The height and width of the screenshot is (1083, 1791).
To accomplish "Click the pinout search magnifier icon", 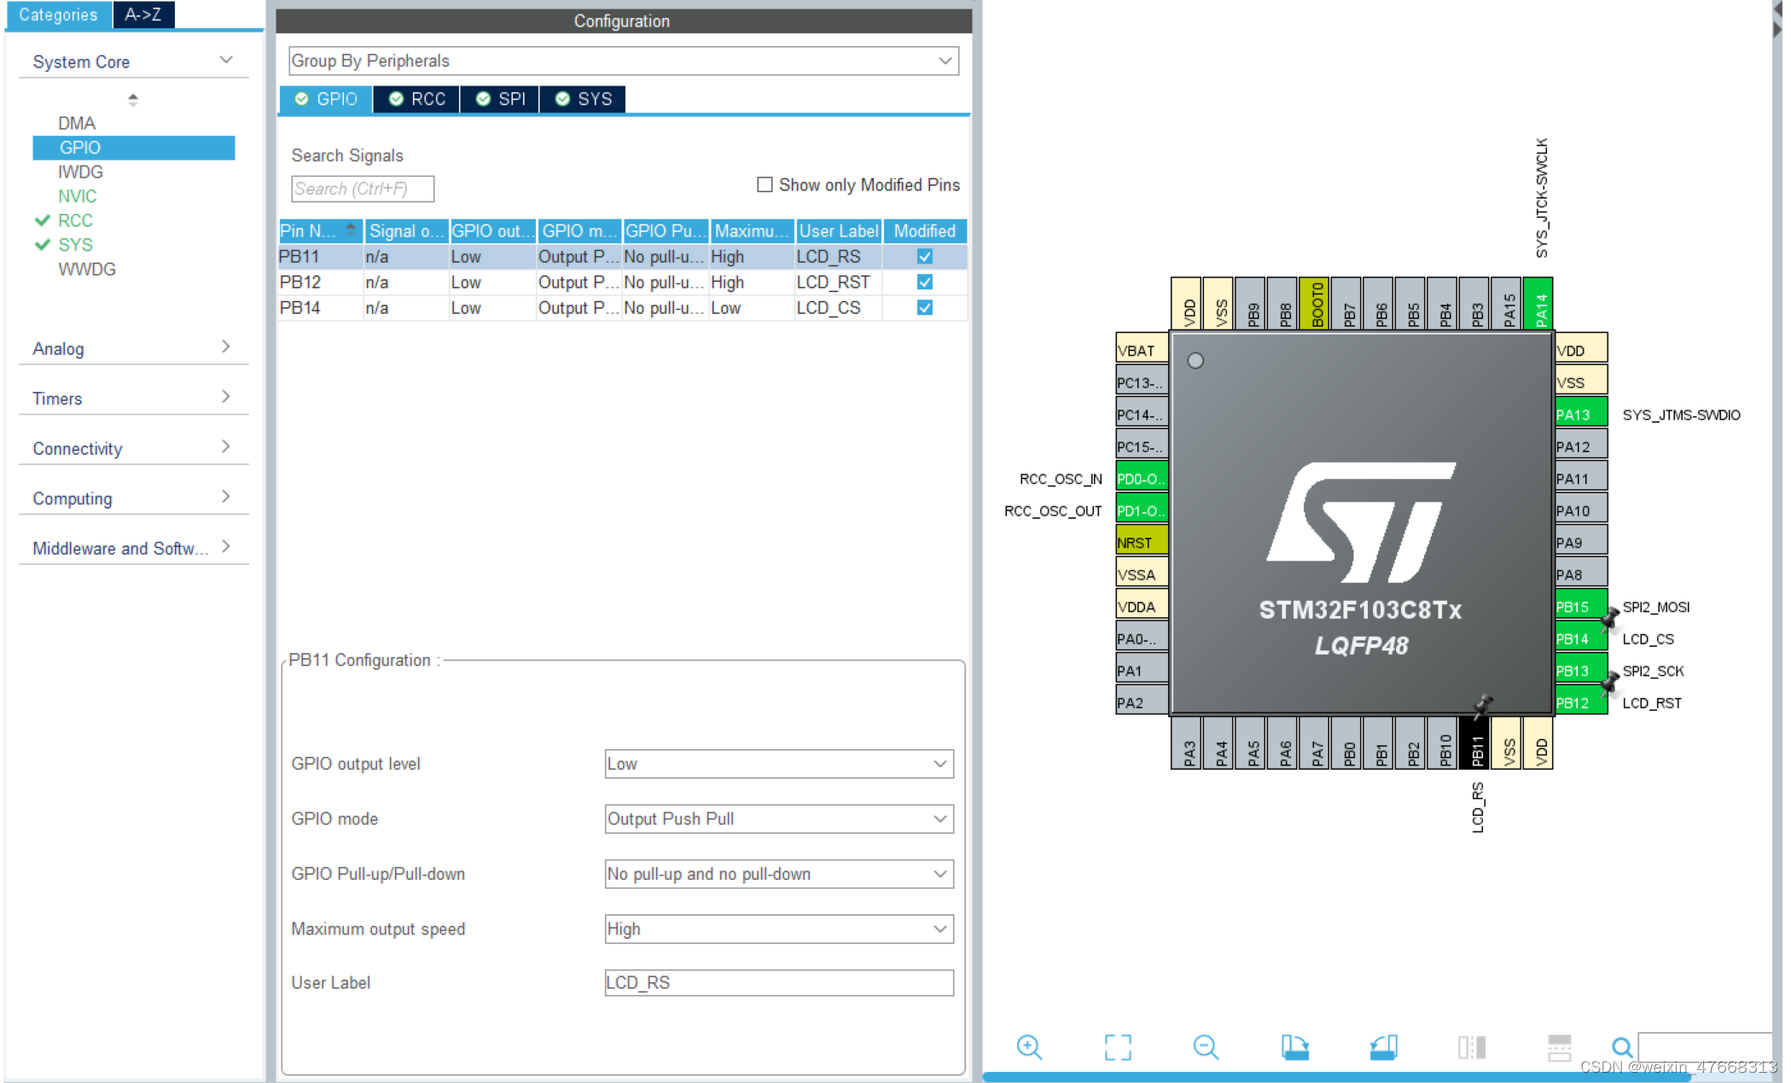I will click(x=1621, y=1046).
